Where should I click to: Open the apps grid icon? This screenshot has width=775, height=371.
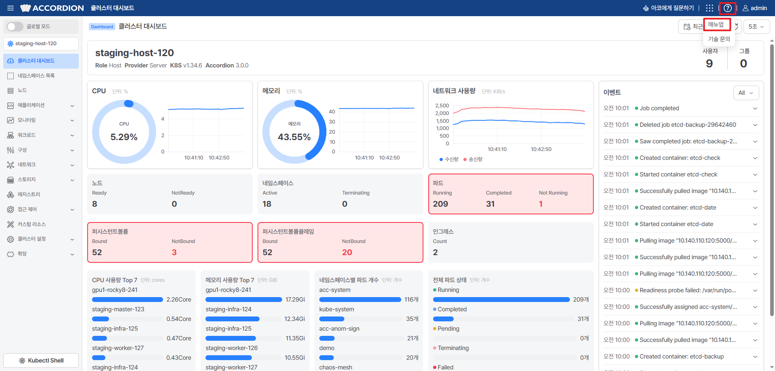point(710,8)
